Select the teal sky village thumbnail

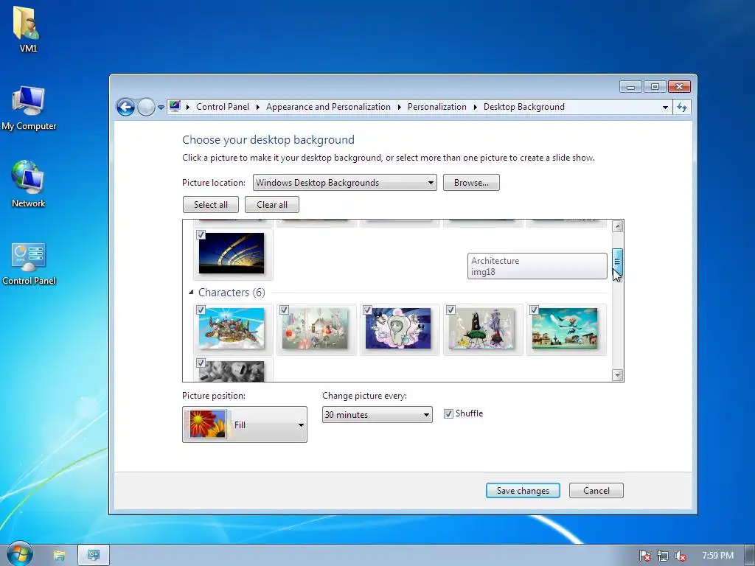pos(565,329)
